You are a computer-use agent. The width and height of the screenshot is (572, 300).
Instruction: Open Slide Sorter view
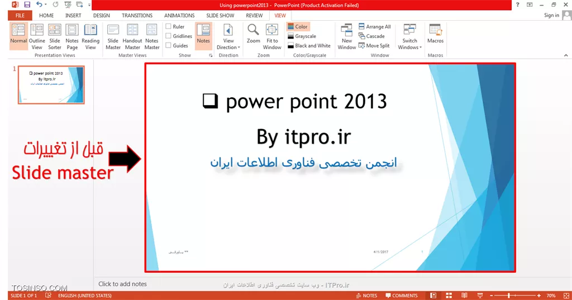pyautogui.click(x=54, y=36)
